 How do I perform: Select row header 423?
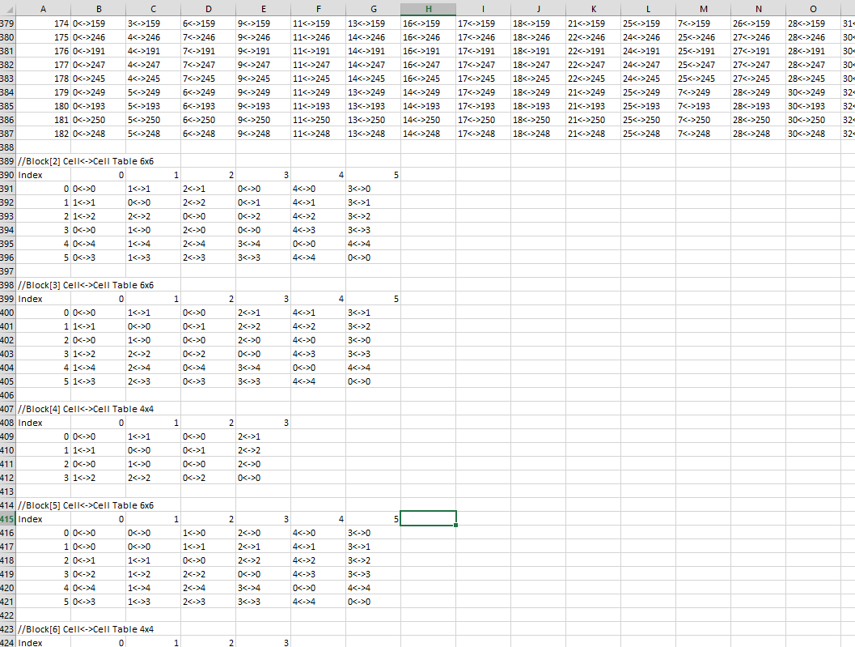[8, 629]
